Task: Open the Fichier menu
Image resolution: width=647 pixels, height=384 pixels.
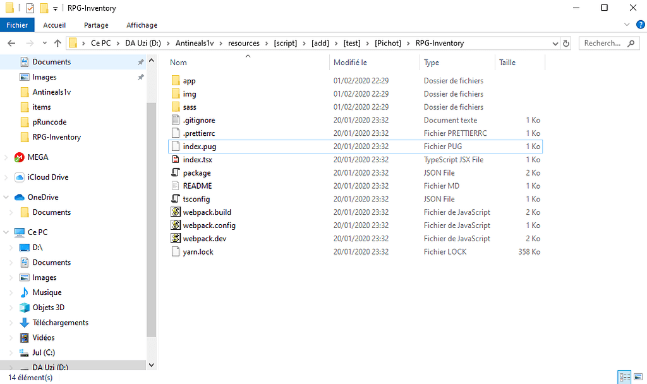Action: tap(17, 25)
